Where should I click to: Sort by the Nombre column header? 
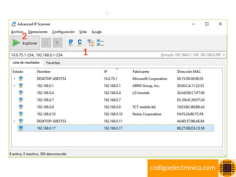tap(69, 72)
